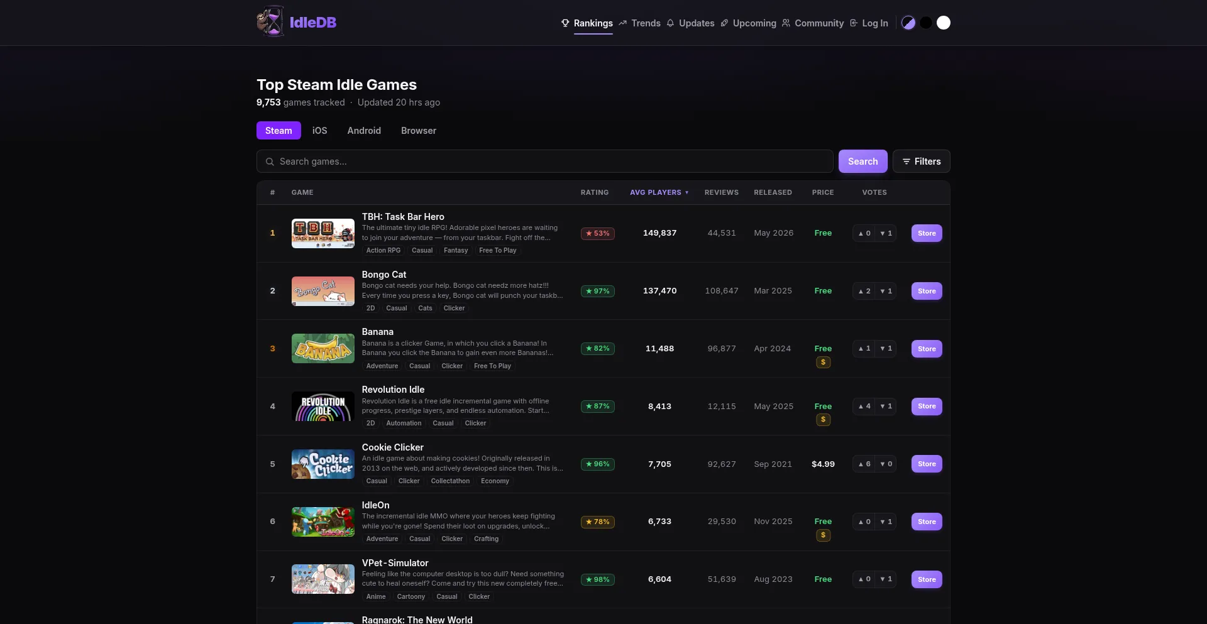
Task: Downvote TBH: Task Bar Hero
Action: [886, 233]
